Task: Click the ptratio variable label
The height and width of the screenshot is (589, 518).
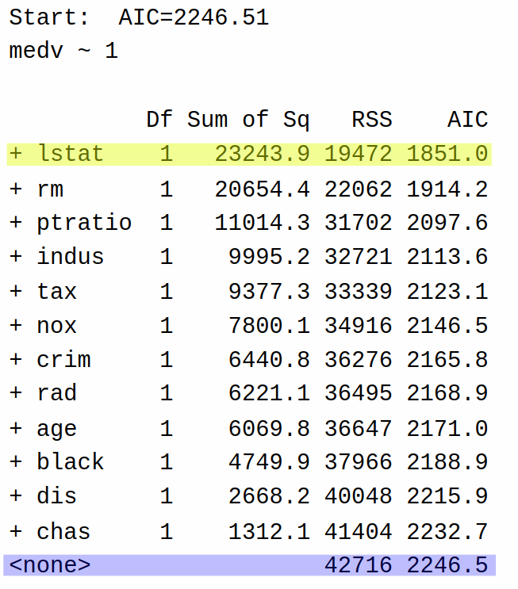Action: pyautogui.click(x=84, y=223)
